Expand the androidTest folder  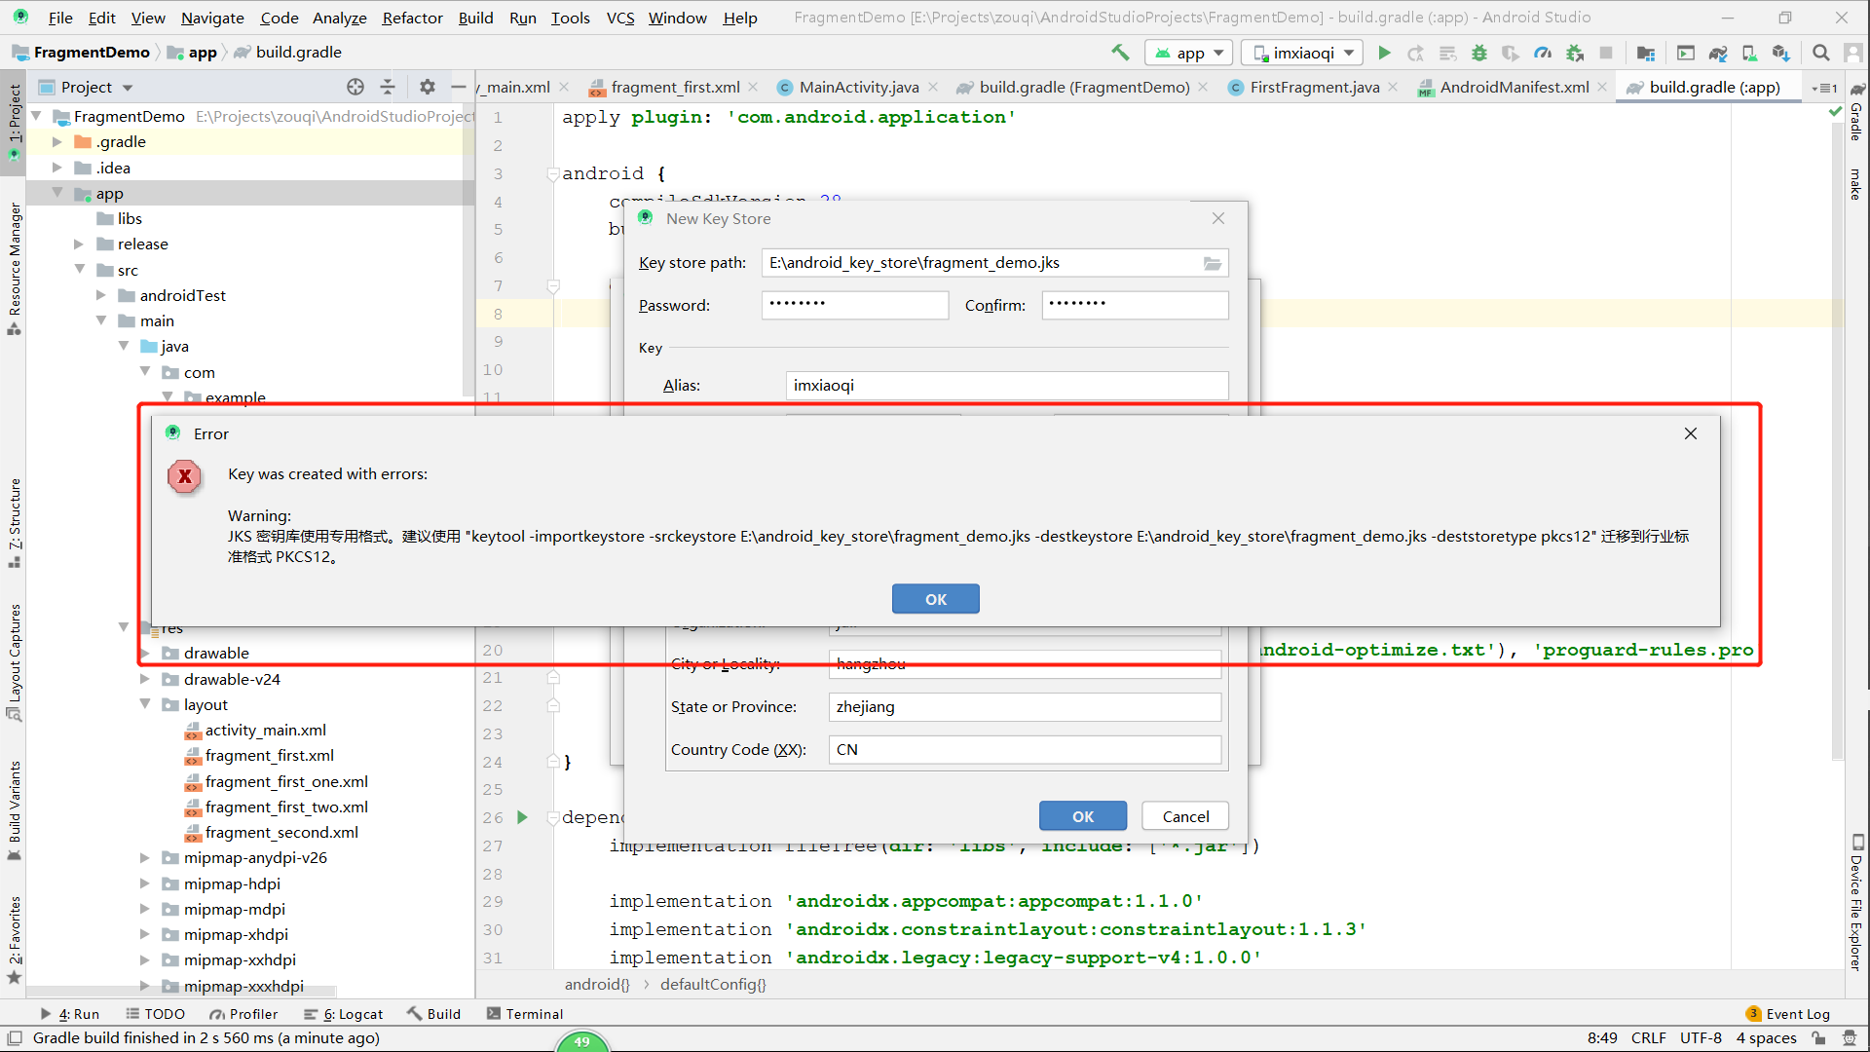coord(101,295)
